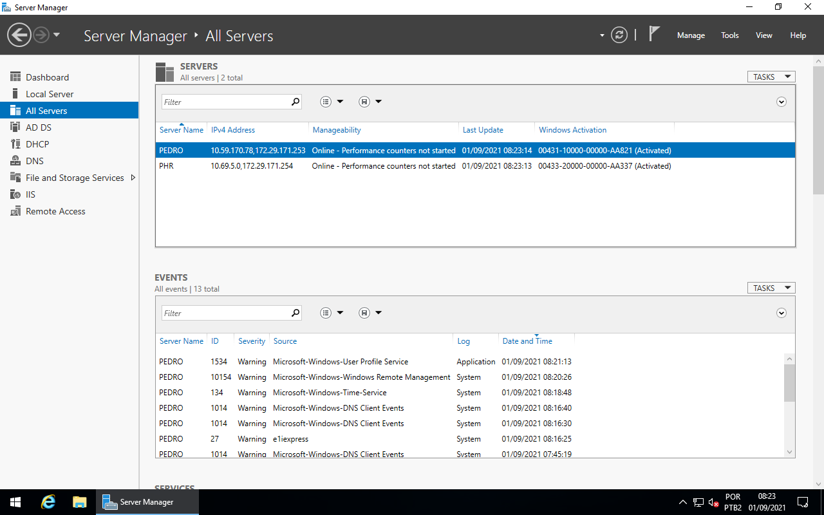Viewport: 824px width, 515px height.
Task: Open the Events TASKS dropdown
Action: pyautogui.click(x=771, y=287)
